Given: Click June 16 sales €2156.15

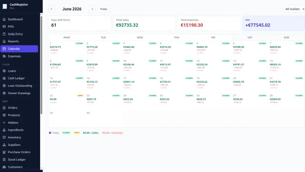Looking at the screenshot, I should pyautogui.click(x=92, y=82).
